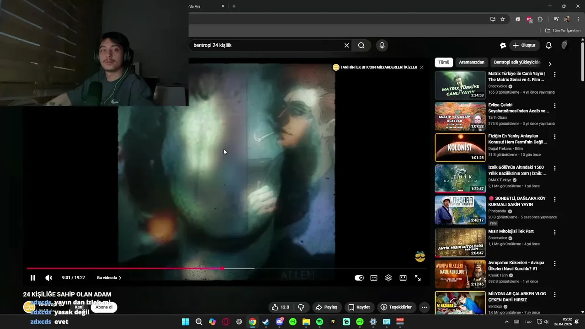Open options for Fiziğin En Yanlış video

pos(555,137)
